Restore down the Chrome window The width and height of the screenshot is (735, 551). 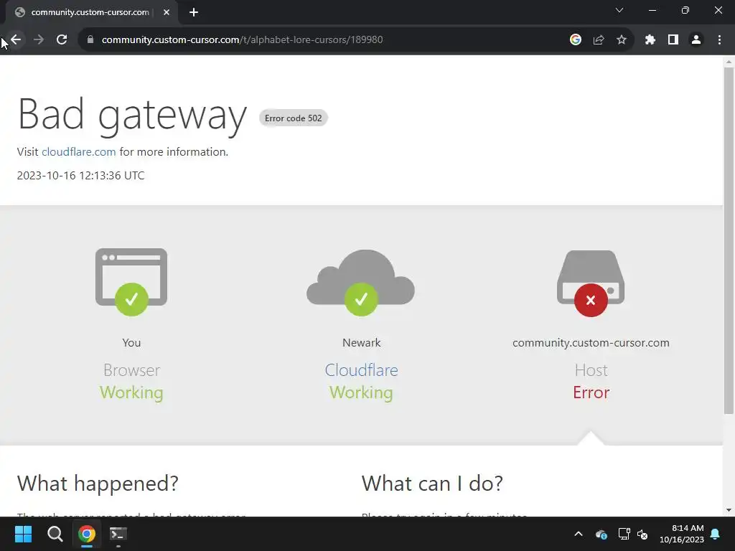(x=685, y=10)
